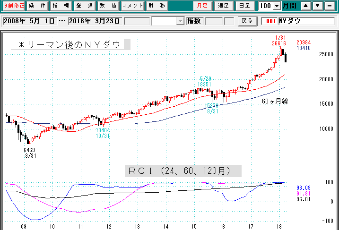339x230 pixels.
Task: Click the コメント comment button
Action: tap(132, 6)
